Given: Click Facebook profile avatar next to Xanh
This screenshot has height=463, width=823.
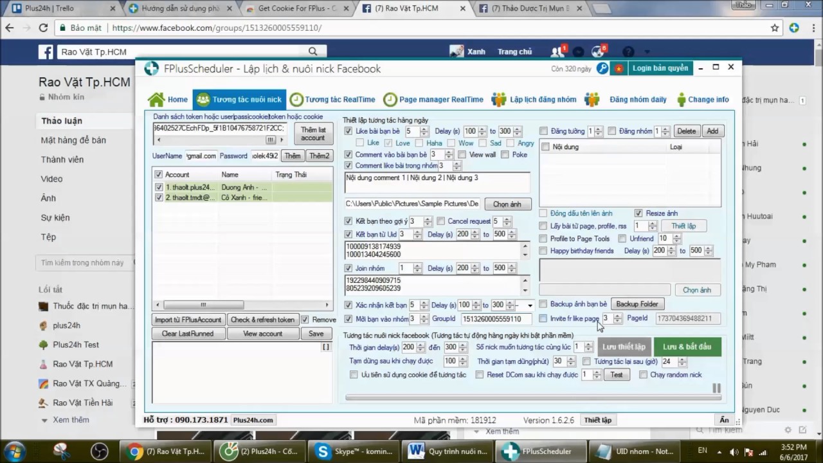Looking at the screenshot, I should pos(457,52).
